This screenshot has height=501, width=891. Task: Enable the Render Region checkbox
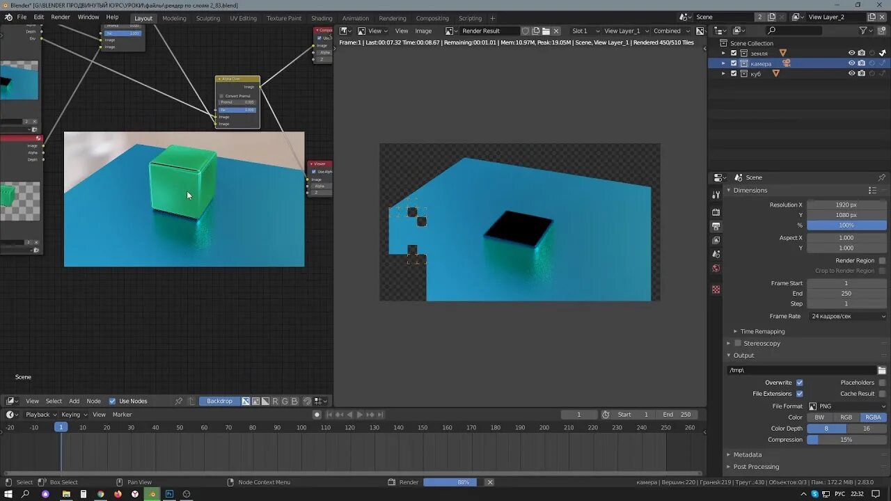point(882,260)
